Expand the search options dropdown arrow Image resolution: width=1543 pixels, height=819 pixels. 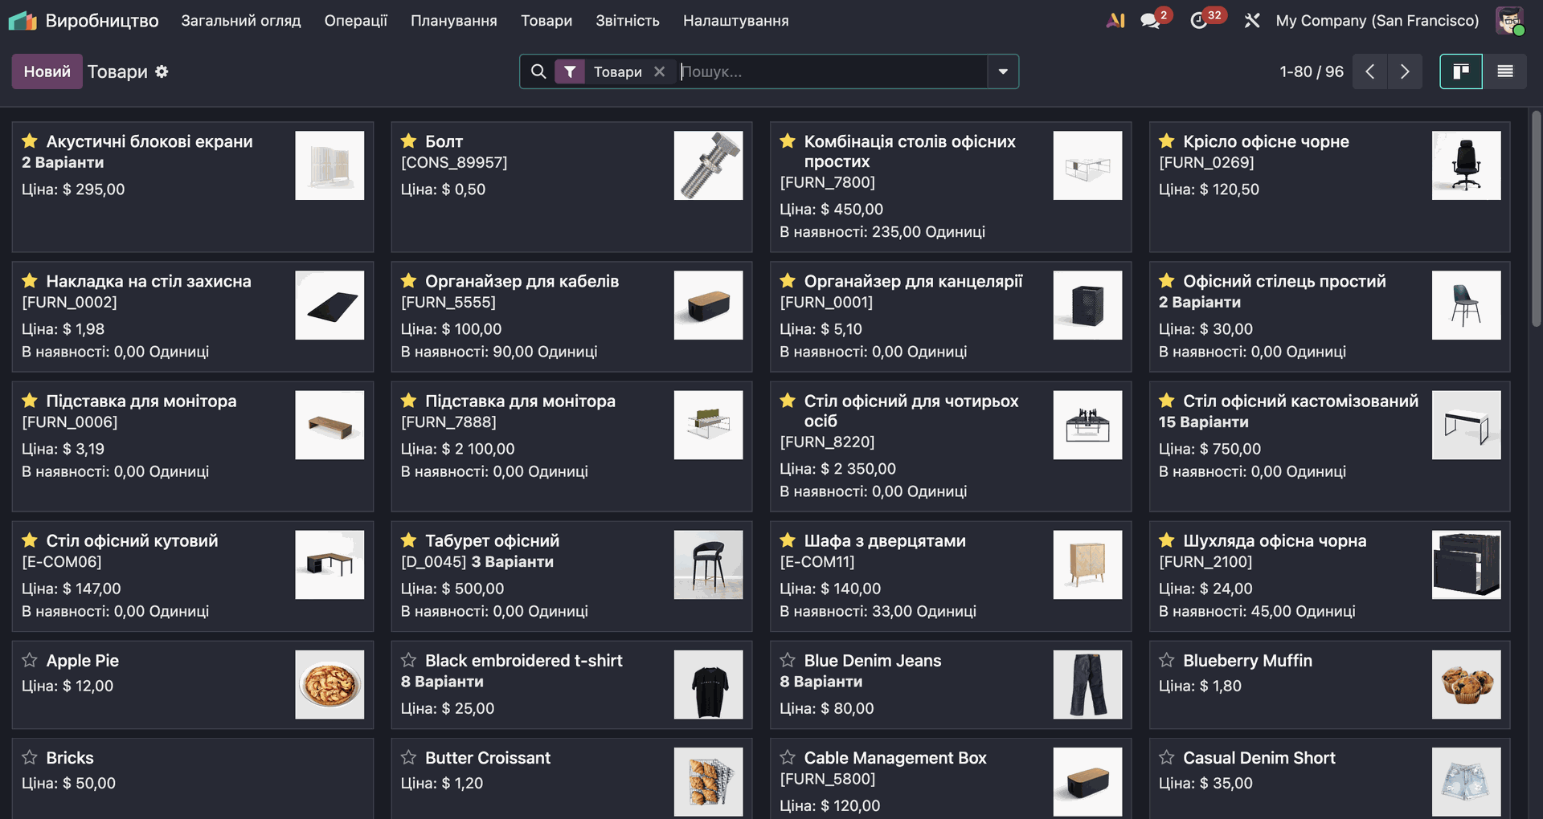(x=1002, y=71)
